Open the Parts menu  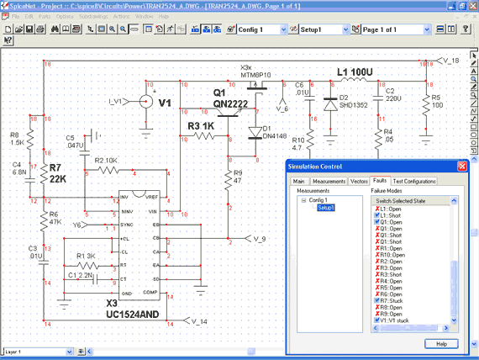pyautogui.click(x=45, y=17)
